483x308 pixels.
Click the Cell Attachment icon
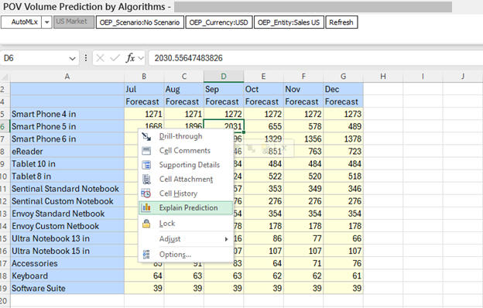coord(146,180)
